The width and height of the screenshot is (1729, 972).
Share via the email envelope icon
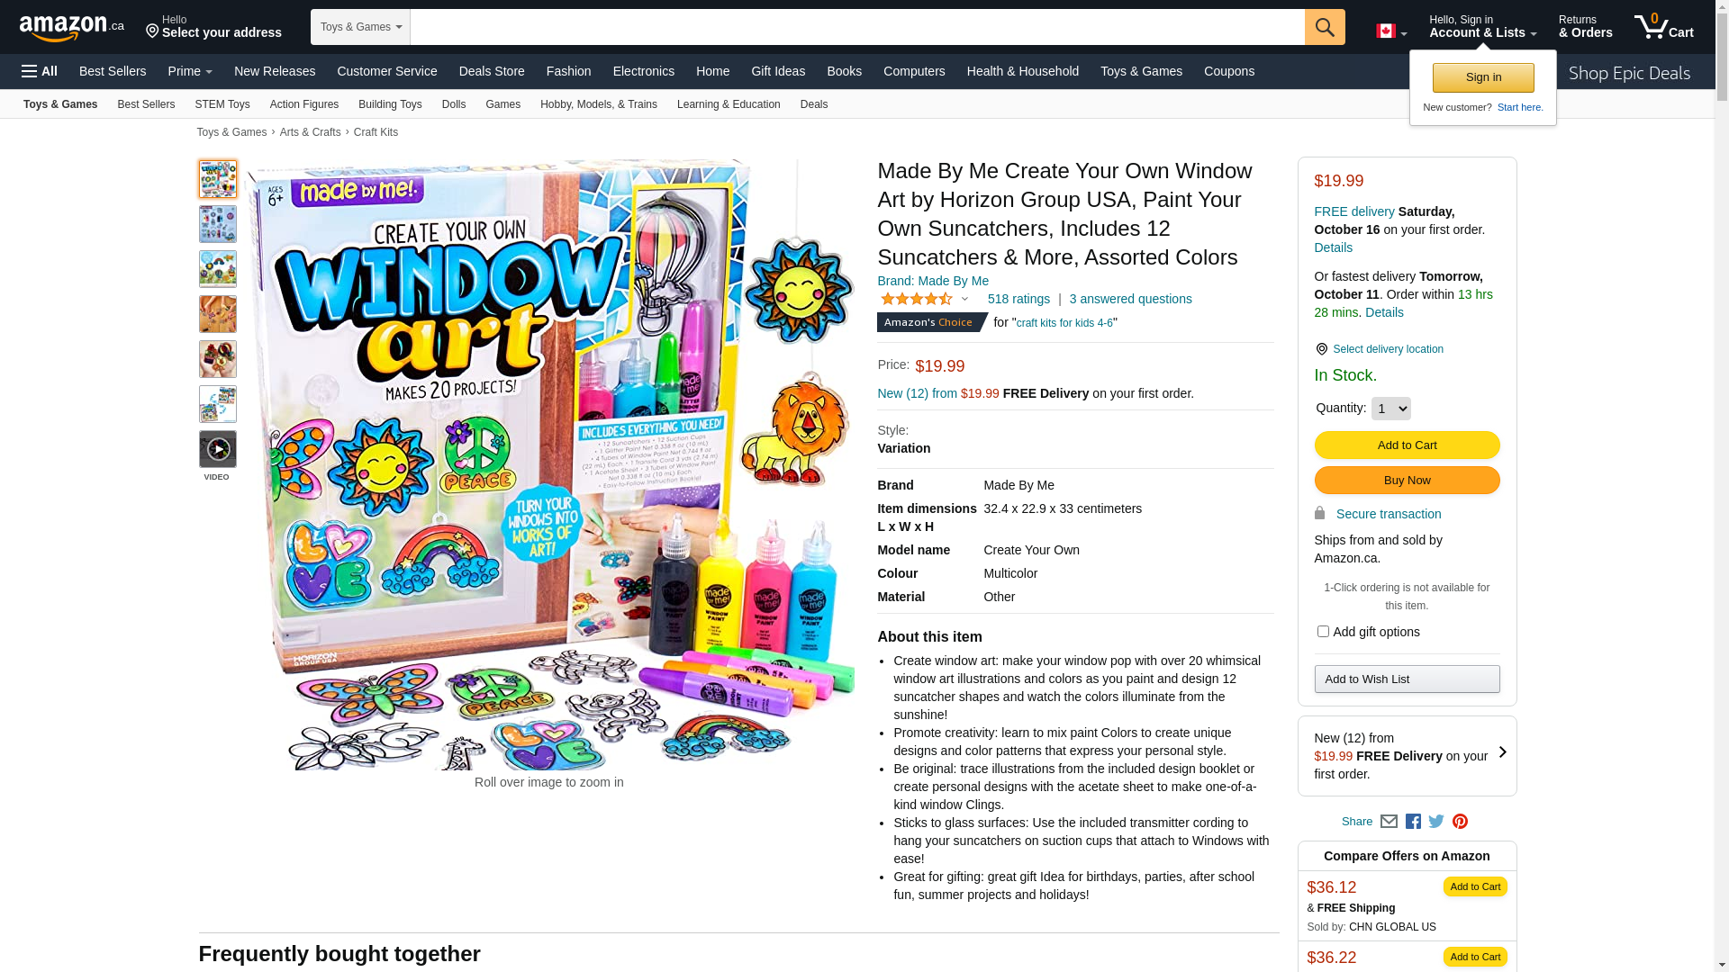[x=1389, y=822]
